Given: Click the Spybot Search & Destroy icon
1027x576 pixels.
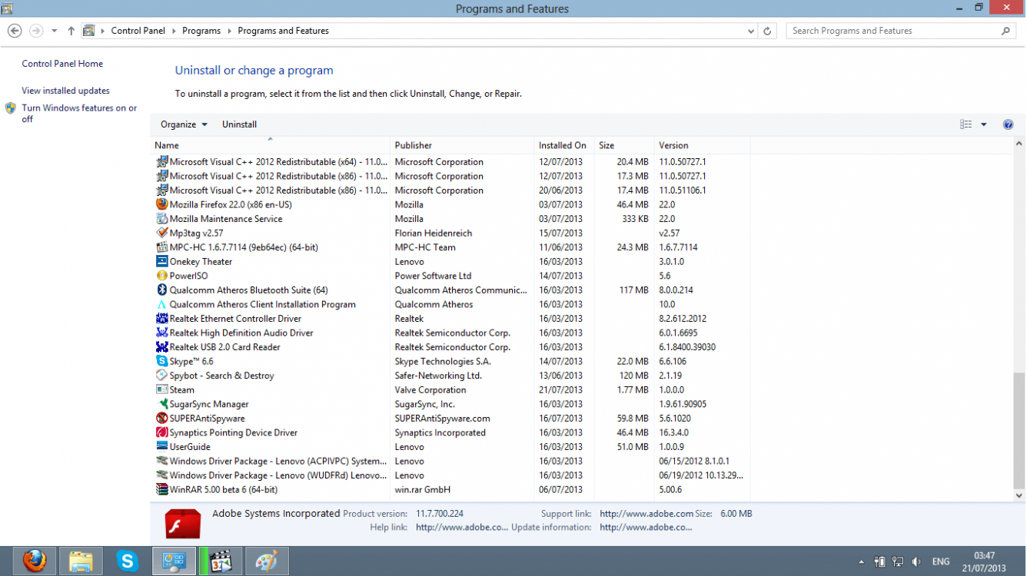Looking at the screenshot, I should pos(161,375).
